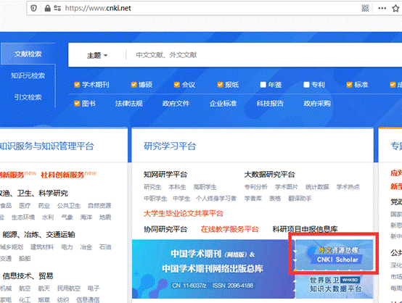The image size is (402, 303).
Task: Open the 科技报告 link
Action: pyautogui.click(x=270, y=104)
